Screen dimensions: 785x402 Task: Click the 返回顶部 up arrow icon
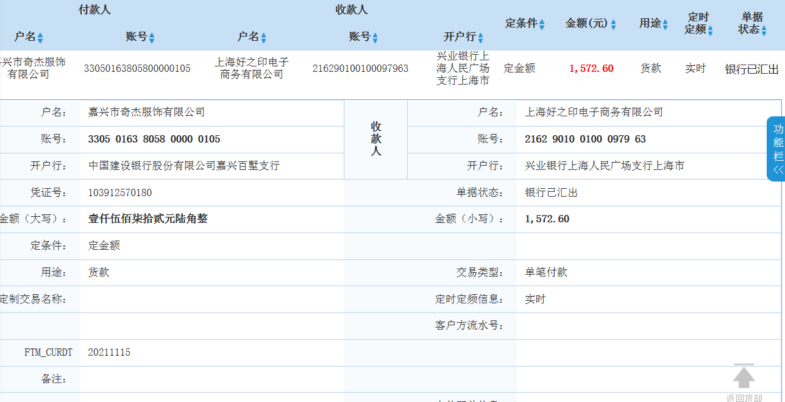pos(744,376)
